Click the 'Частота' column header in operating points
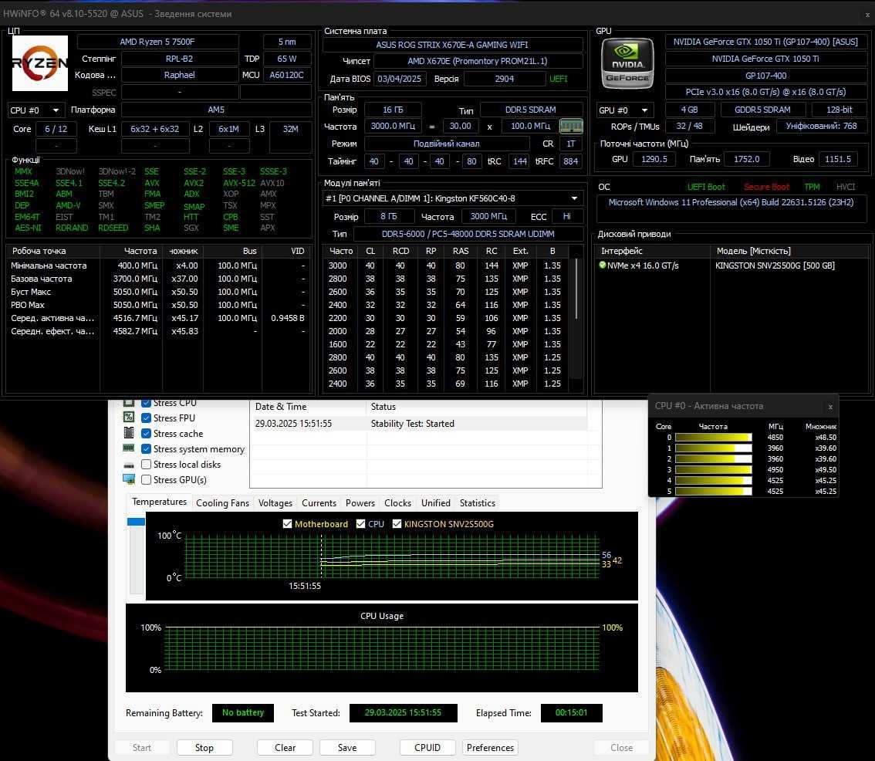Image resolution: width=875 pixels, height=761 pixels. coord(132,252)
